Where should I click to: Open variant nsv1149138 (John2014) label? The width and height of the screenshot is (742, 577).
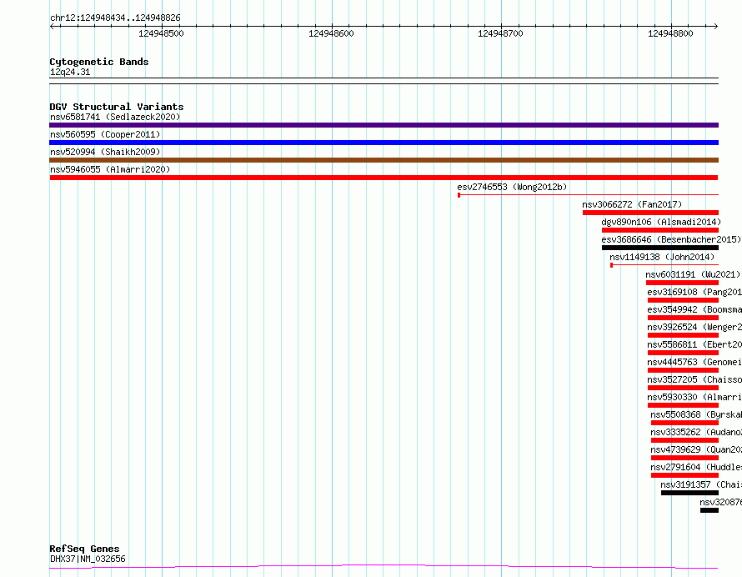(662, 257)
